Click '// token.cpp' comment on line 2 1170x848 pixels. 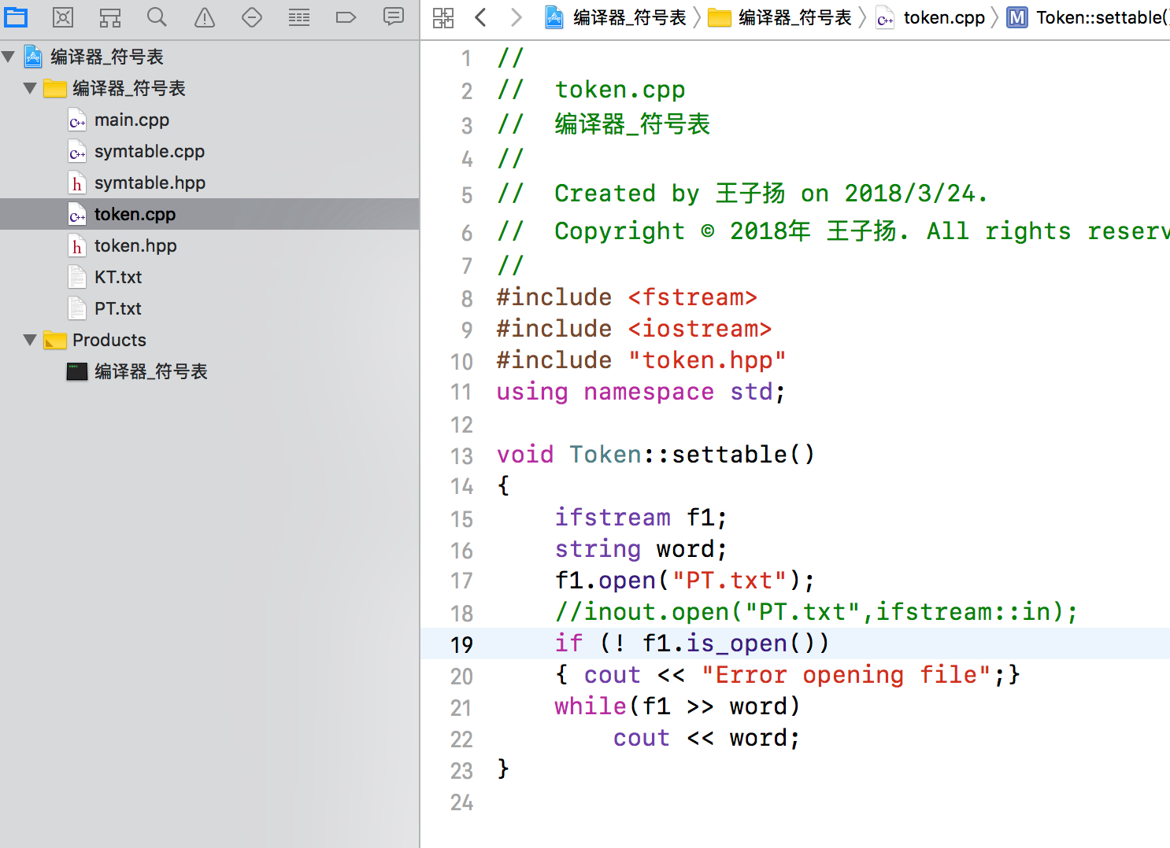click(591, 90)
